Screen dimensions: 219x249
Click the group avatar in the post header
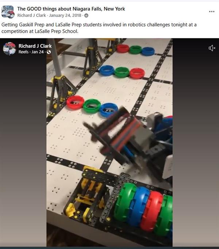pos(7,11)
